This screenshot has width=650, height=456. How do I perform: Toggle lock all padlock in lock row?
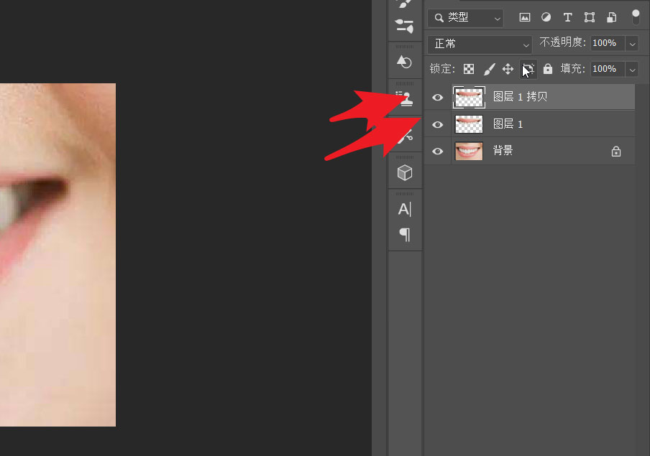coord(548,69)
